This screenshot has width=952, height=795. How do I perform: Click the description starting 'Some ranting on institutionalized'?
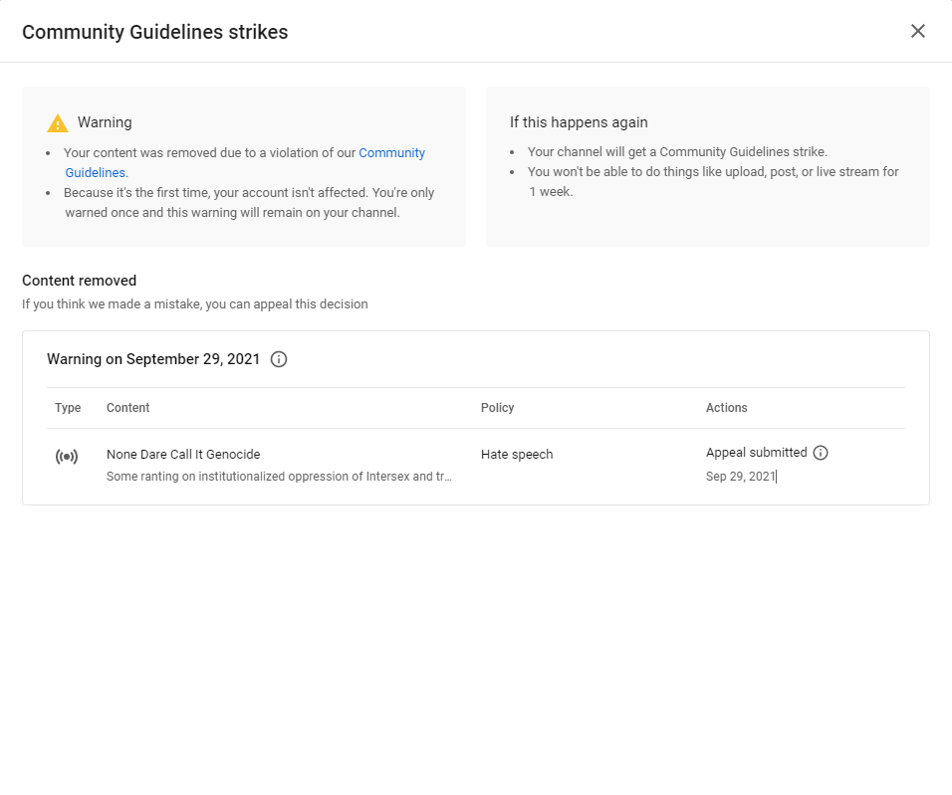[279, 477]
